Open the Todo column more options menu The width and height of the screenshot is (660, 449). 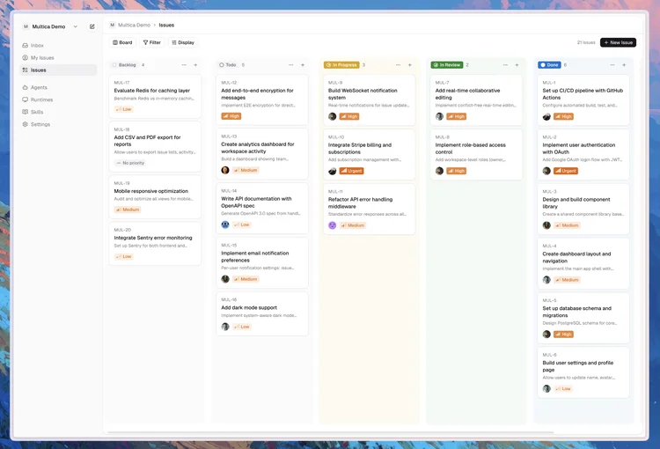pos(291,65)
